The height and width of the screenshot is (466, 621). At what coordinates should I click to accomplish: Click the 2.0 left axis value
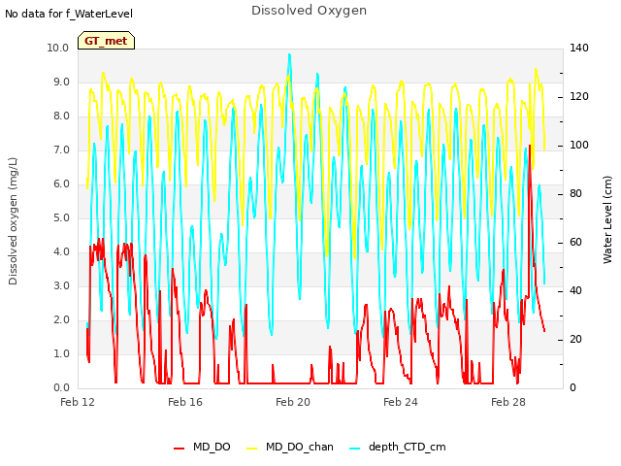pyautogui.click(x=61, y=319)
